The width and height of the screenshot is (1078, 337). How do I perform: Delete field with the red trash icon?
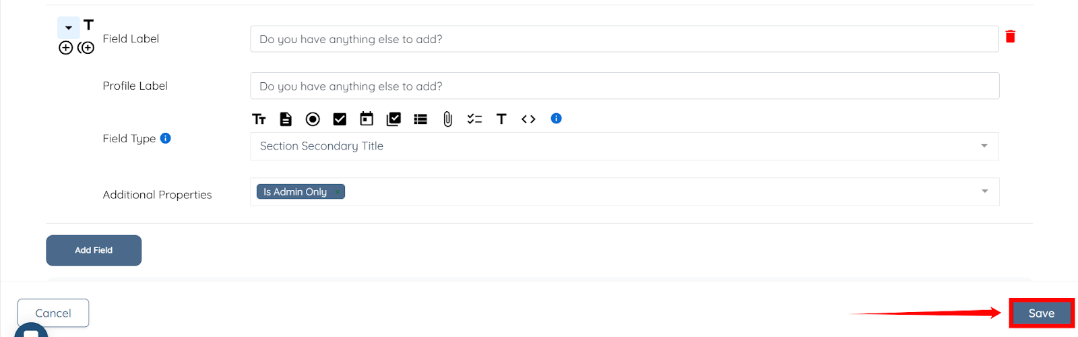coord(1010,36)
